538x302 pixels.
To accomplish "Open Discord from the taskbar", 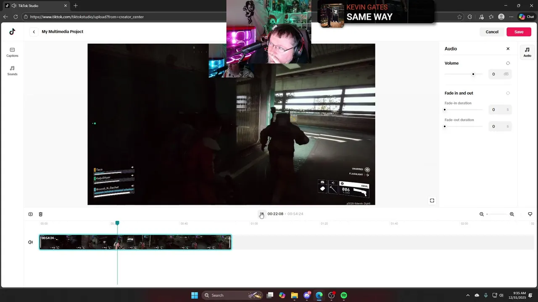I will [x=307, y=295].
